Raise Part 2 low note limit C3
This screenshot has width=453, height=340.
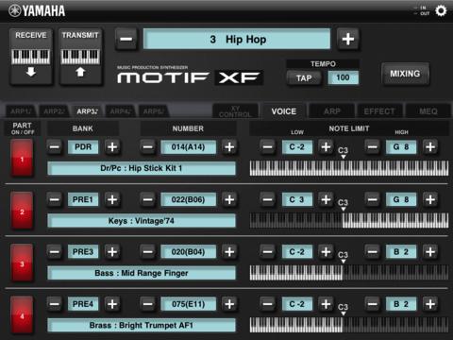[326, 199]
